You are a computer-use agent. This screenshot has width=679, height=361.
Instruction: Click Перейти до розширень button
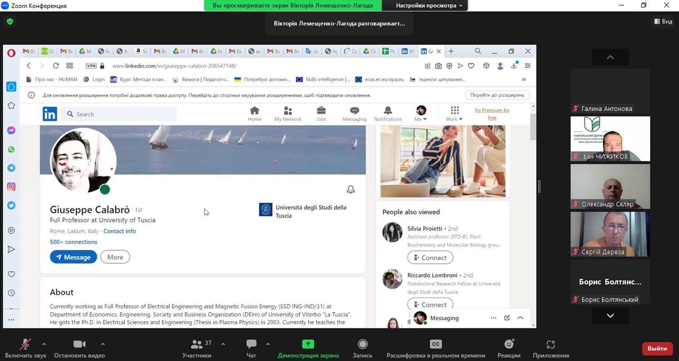pyautogui.click(x=497, y=95)
